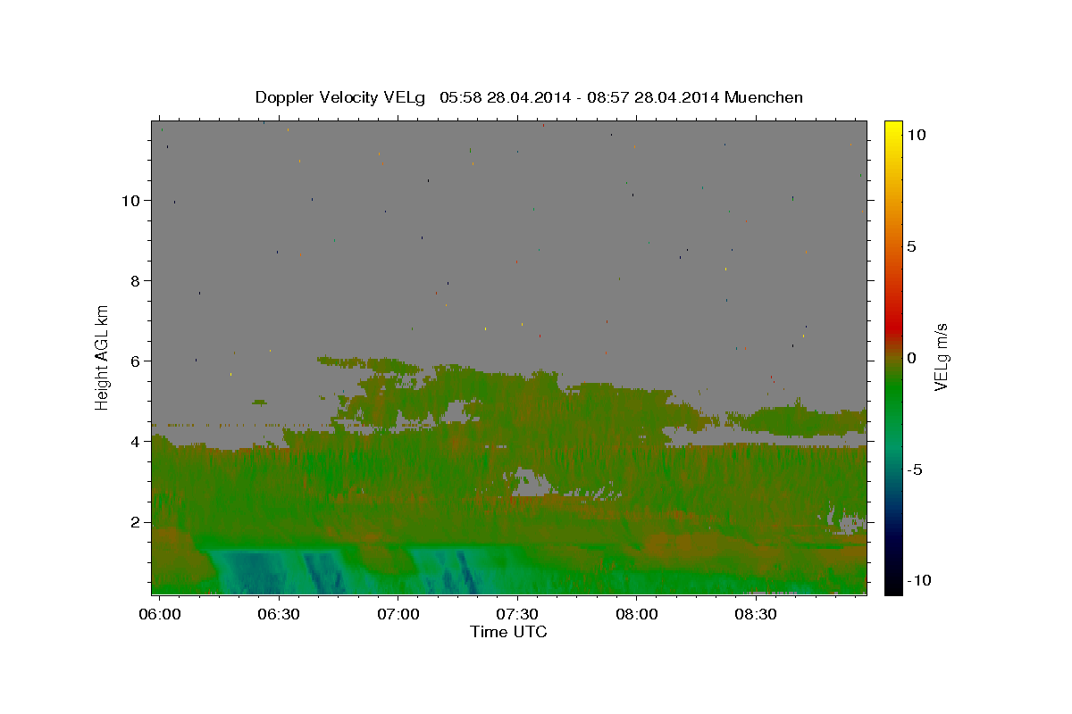Click the height axis label '2'
The width and height of the screenshot is (1072, 714).
pos(135,521)
